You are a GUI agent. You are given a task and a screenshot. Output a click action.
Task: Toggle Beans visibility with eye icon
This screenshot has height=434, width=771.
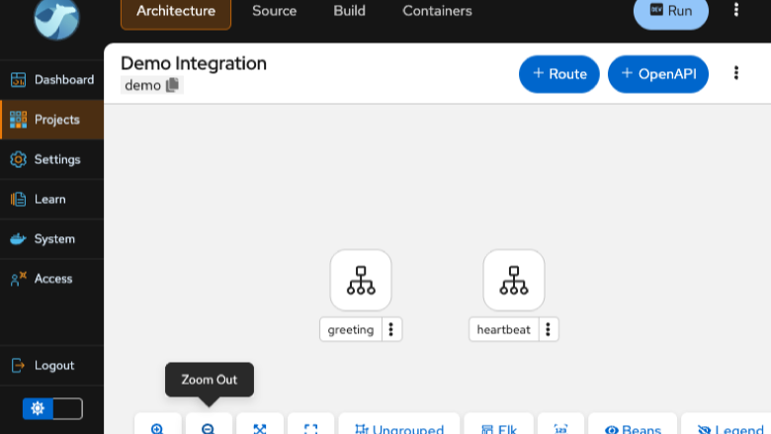(x=633, y=428)
